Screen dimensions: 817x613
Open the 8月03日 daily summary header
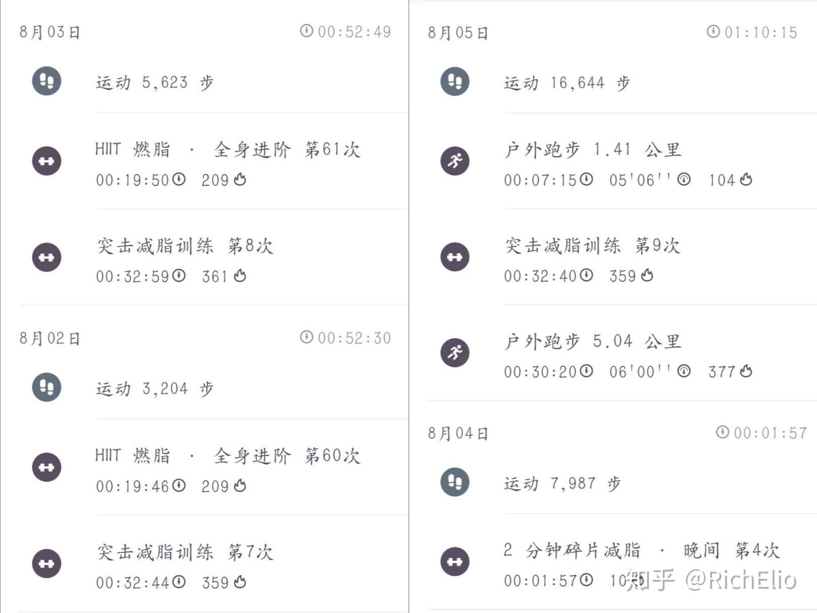tap(48, 32)
